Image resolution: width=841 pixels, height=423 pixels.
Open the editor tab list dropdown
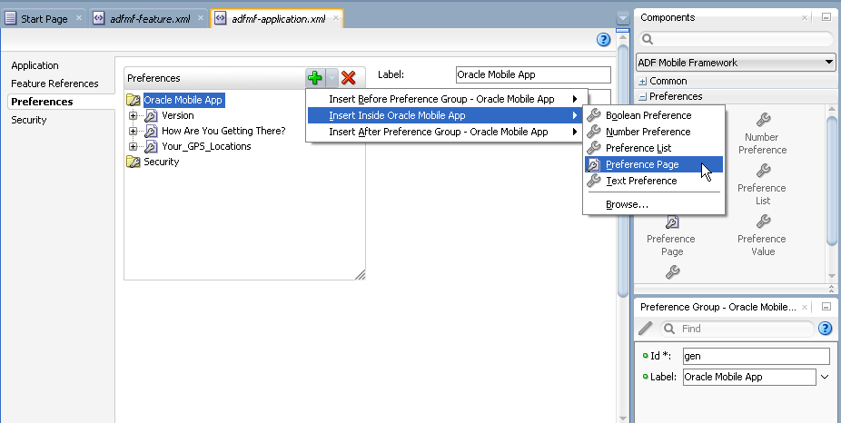[x=622, y=19]
